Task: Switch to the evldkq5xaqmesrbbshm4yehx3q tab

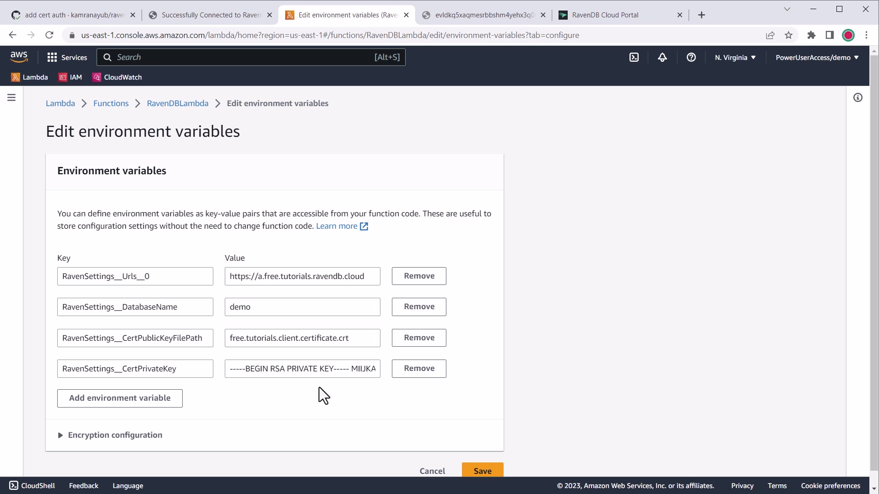Action: tap(484, 15)
